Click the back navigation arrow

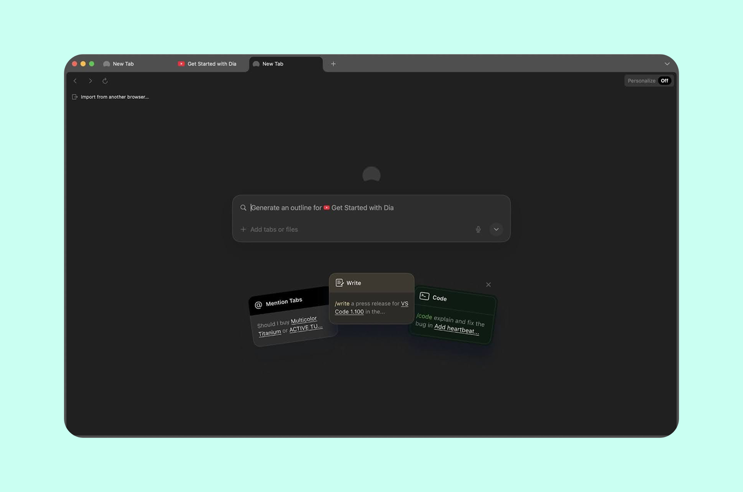[x=75, y=81]
